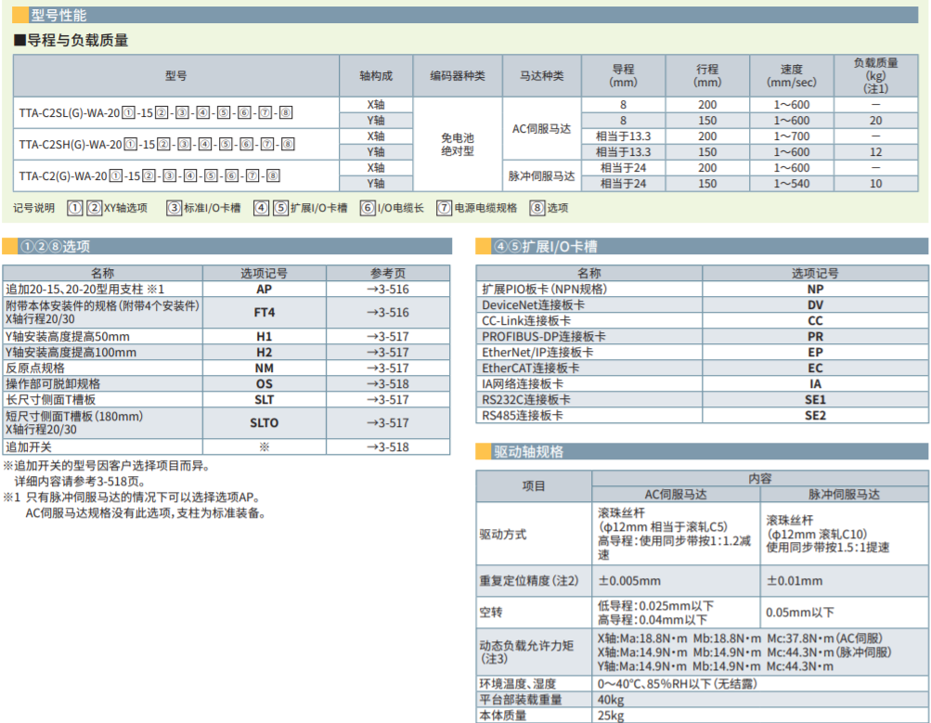Click option code FT4
Image resolution: width=931 pixels, height=723 pixels.
(x=265, y=312)
